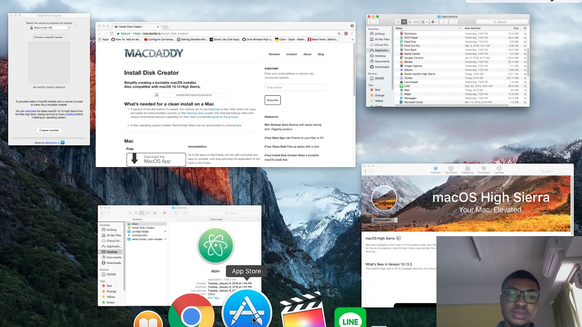The height and width of the screenshot is (327, 582).
Task: Click Subscribe button on Macdaddy page
Action: coord(273,100)
